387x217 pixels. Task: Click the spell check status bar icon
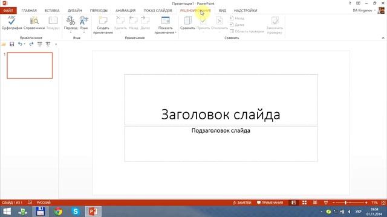[x=30, y=203]
